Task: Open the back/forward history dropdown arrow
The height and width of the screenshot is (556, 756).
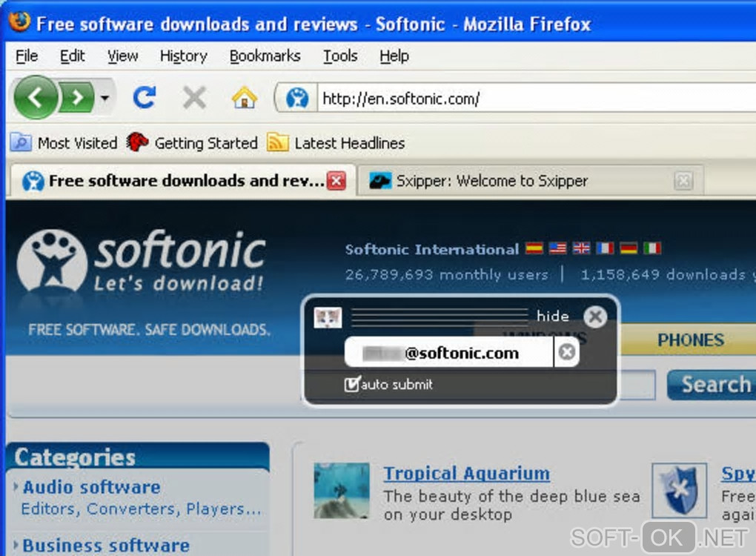Action: (105, 98)
